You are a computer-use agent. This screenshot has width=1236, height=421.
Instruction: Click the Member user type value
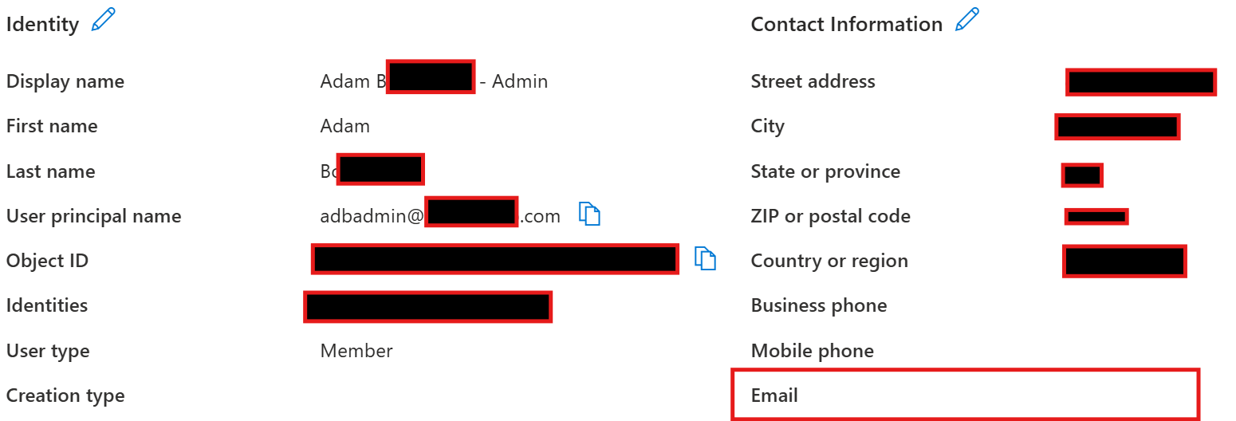[x=356, y=351]
